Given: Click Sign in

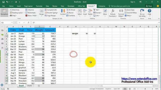Looking at the screenshot, I should pos(133,2).
